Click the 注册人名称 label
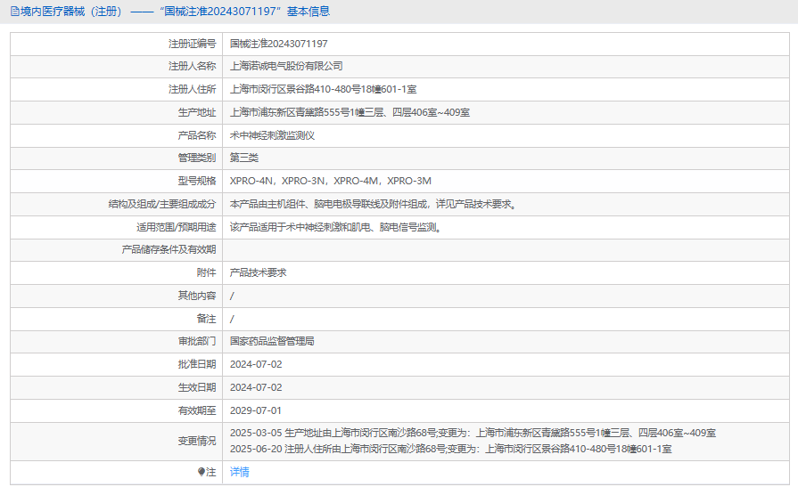The width and height of the screenshot is (798, 487). pos(193,66)
